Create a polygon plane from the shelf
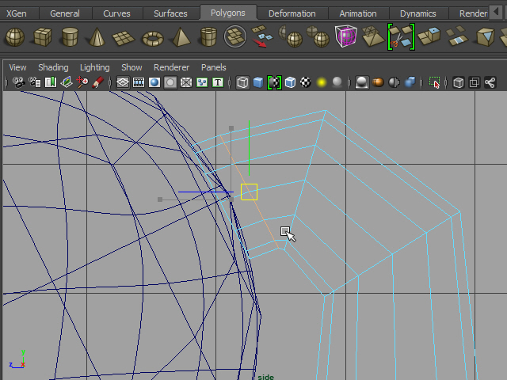The image size is (507, 380). click(x=124, y=38)
